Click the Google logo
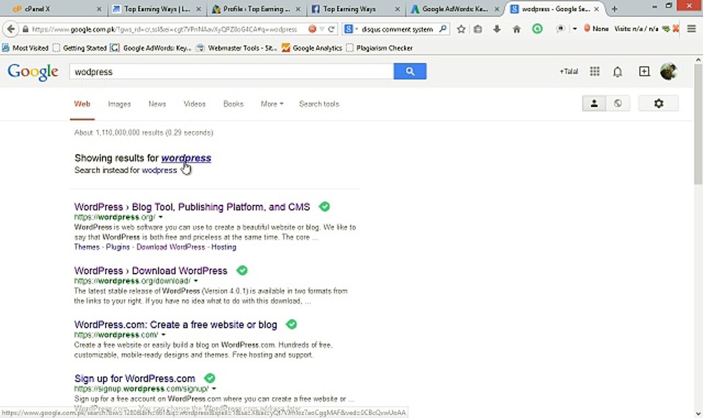This screenshot has width=703, height=418. [33, 72]
